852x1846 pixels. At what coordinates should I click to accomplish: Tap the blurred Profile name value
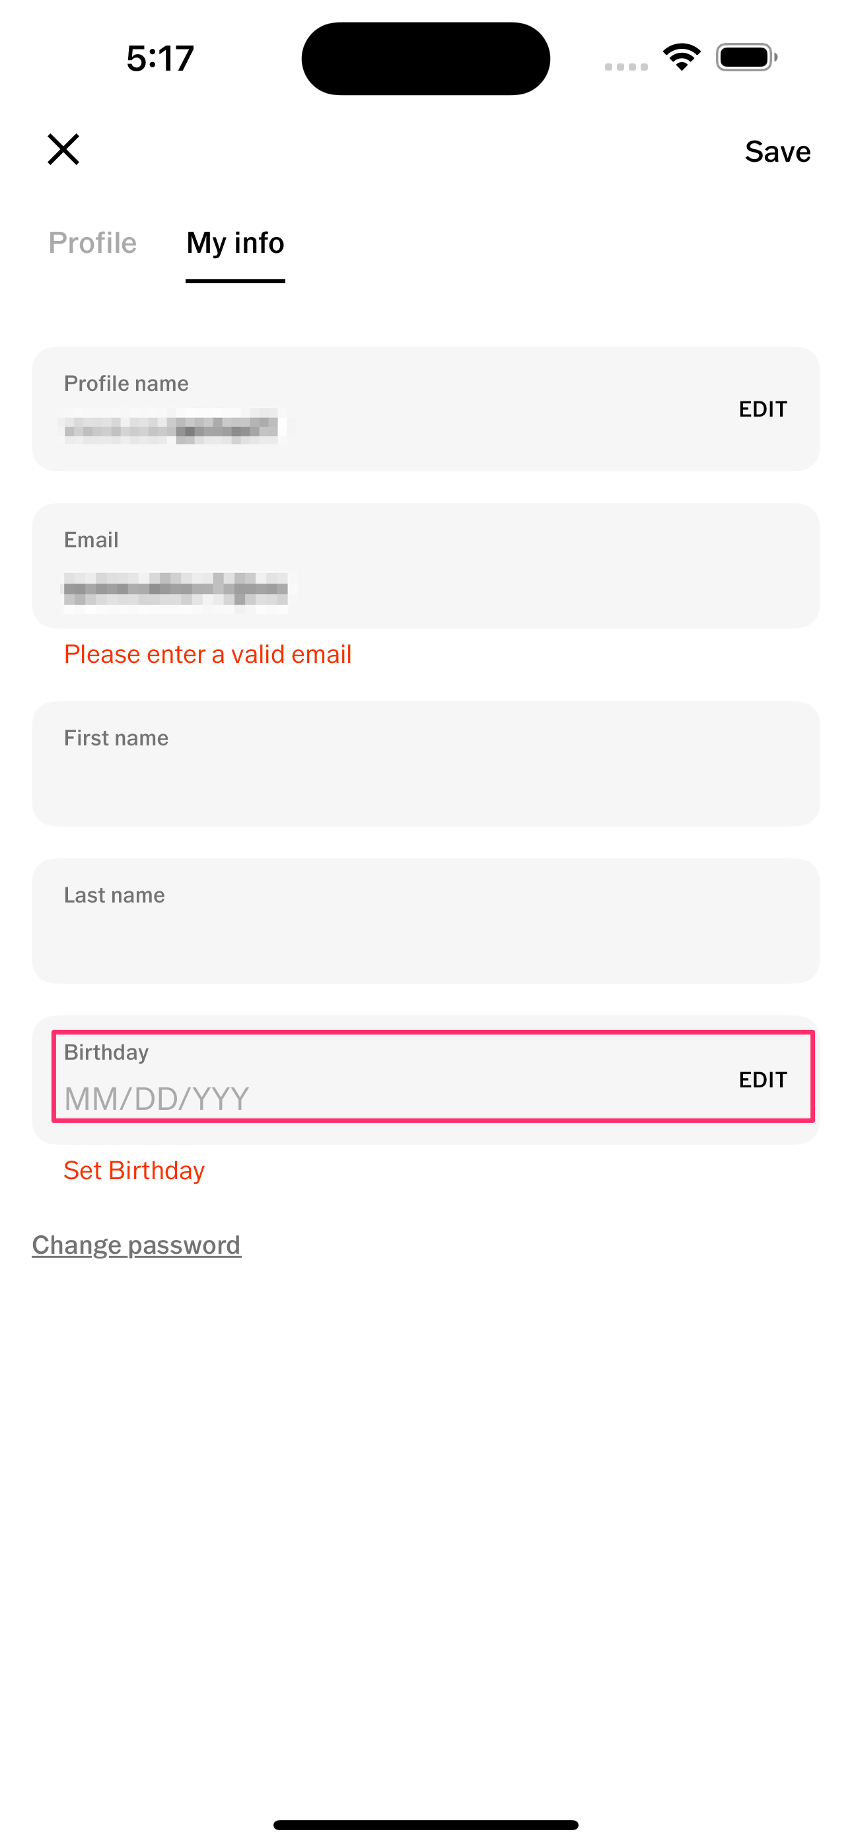(172, 428)
